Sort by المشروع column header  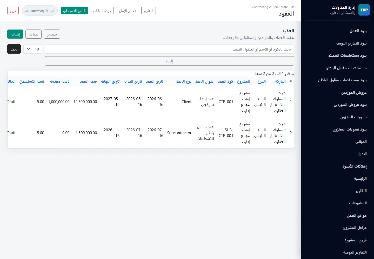click(x=243, y=81)
